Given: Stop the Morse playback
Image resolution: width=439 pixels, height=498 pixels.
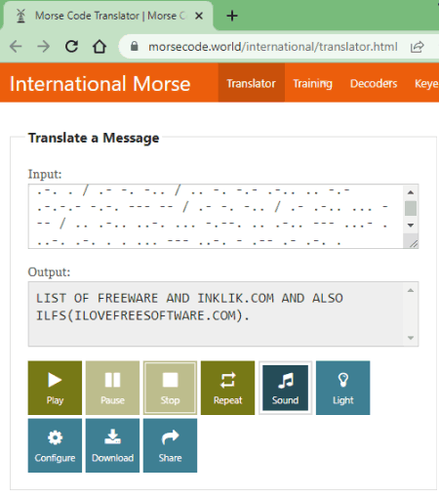Looking at the screenshot, I should pos(170,388).
